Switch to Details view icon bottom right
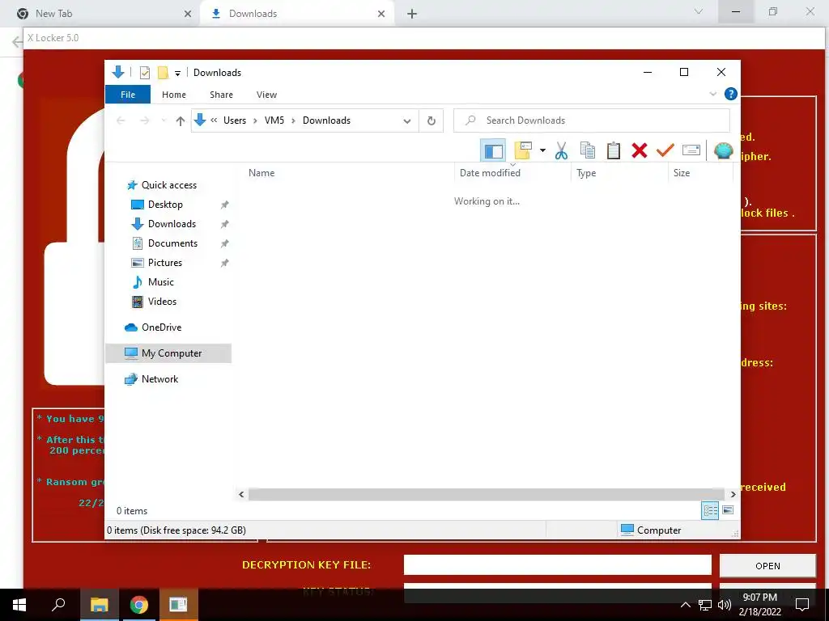This screenshot has width=829, height=621. 709,510
